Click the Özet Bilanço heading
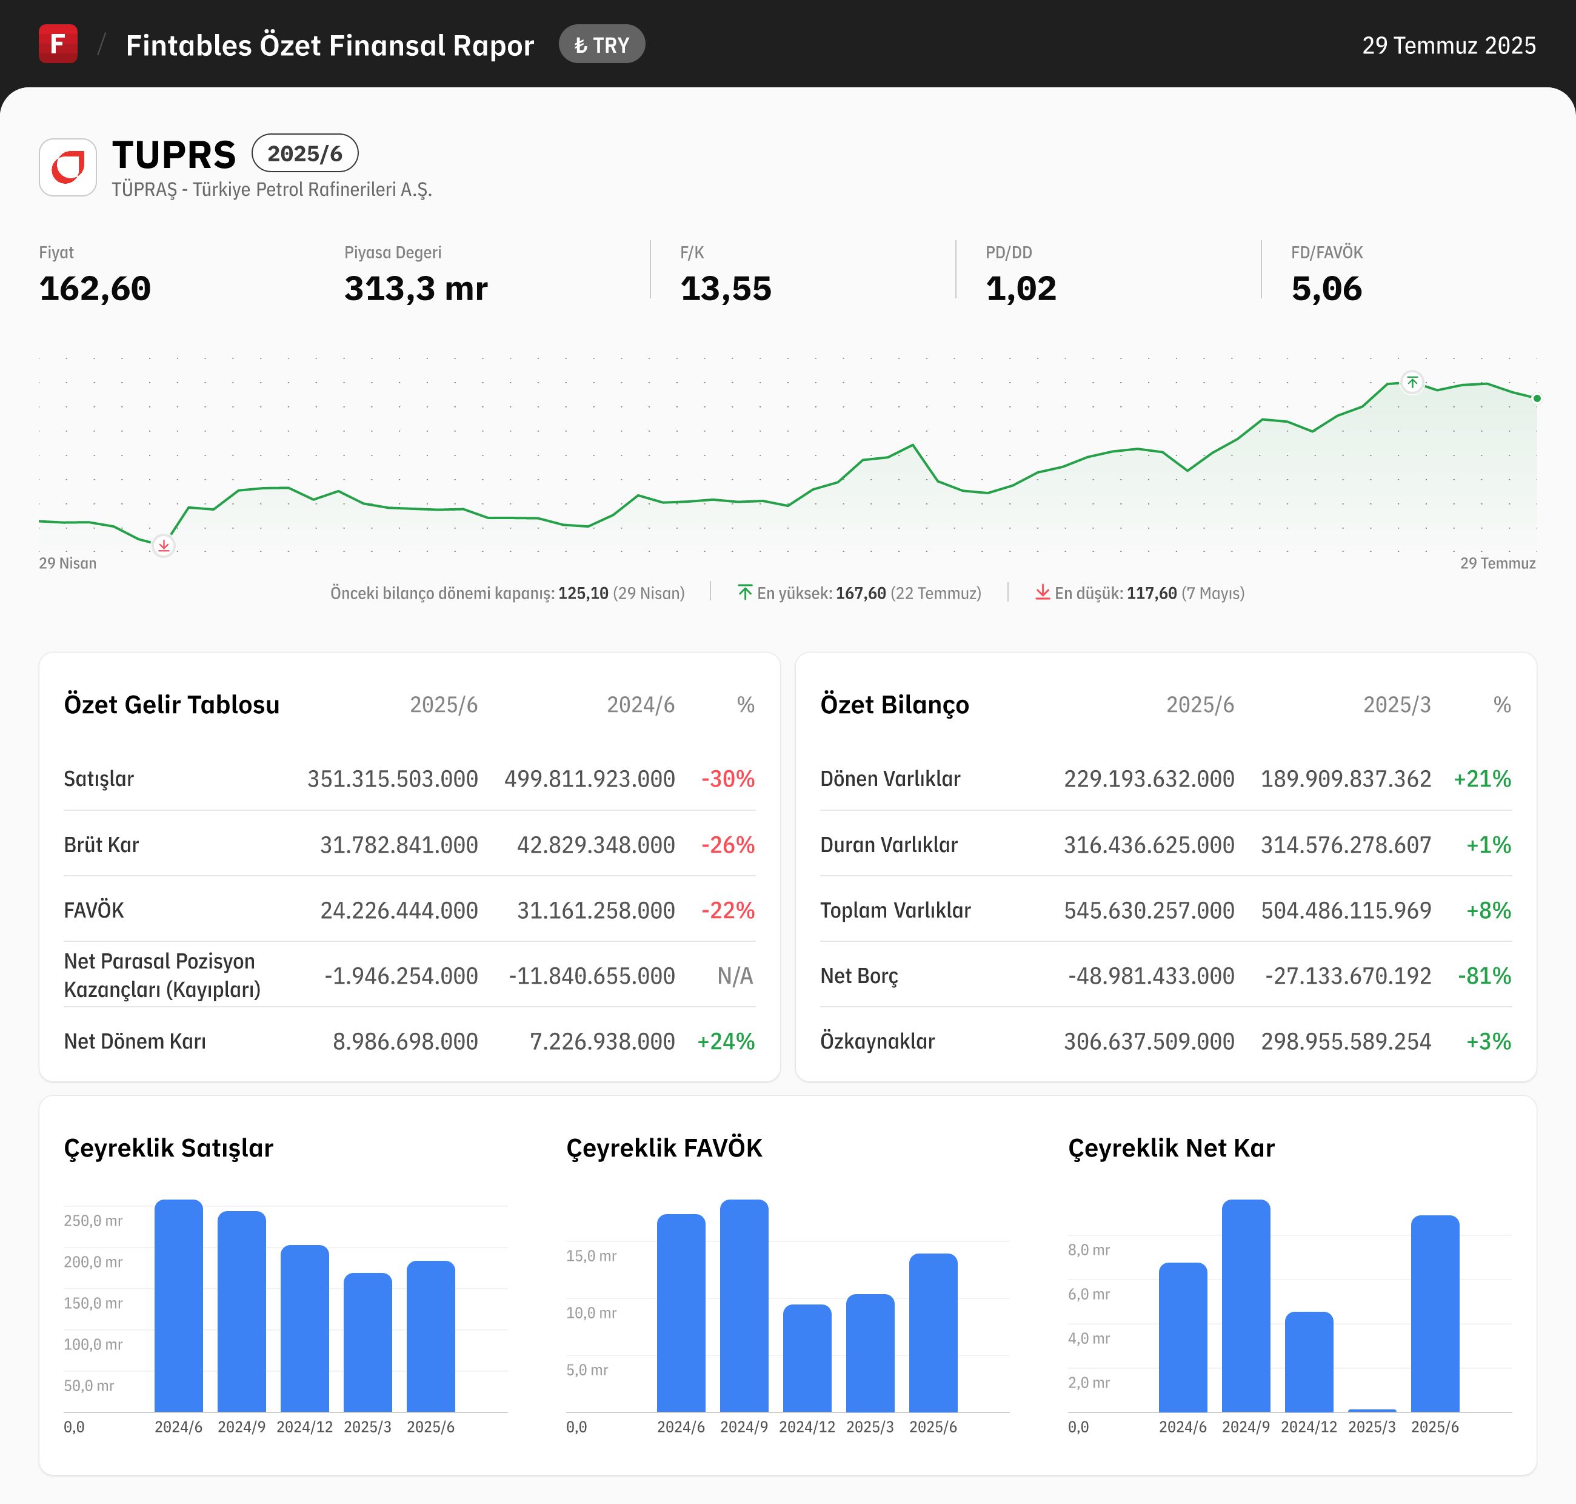1576x1504 pixels. coord(895,705)
